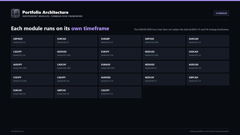Image resolution: width=240 pixels, height=135 pixels.
Task: Select the GBPNZD Module R02 card
Action: coord(32,41)
